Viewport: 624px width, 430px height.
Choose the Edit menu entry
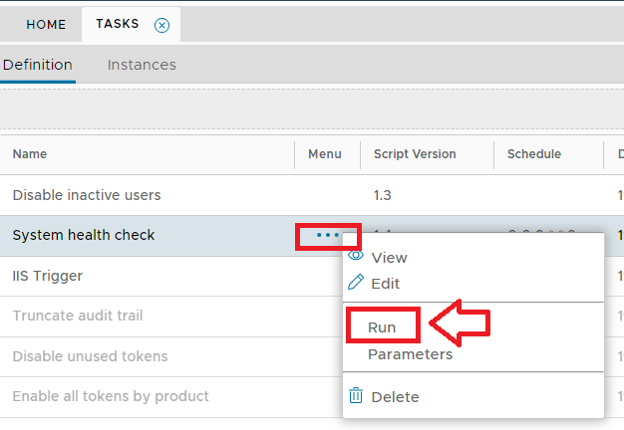385,284
